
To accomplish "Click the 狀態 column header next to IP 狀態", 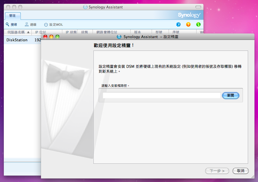I will click(x=84, y=32).
